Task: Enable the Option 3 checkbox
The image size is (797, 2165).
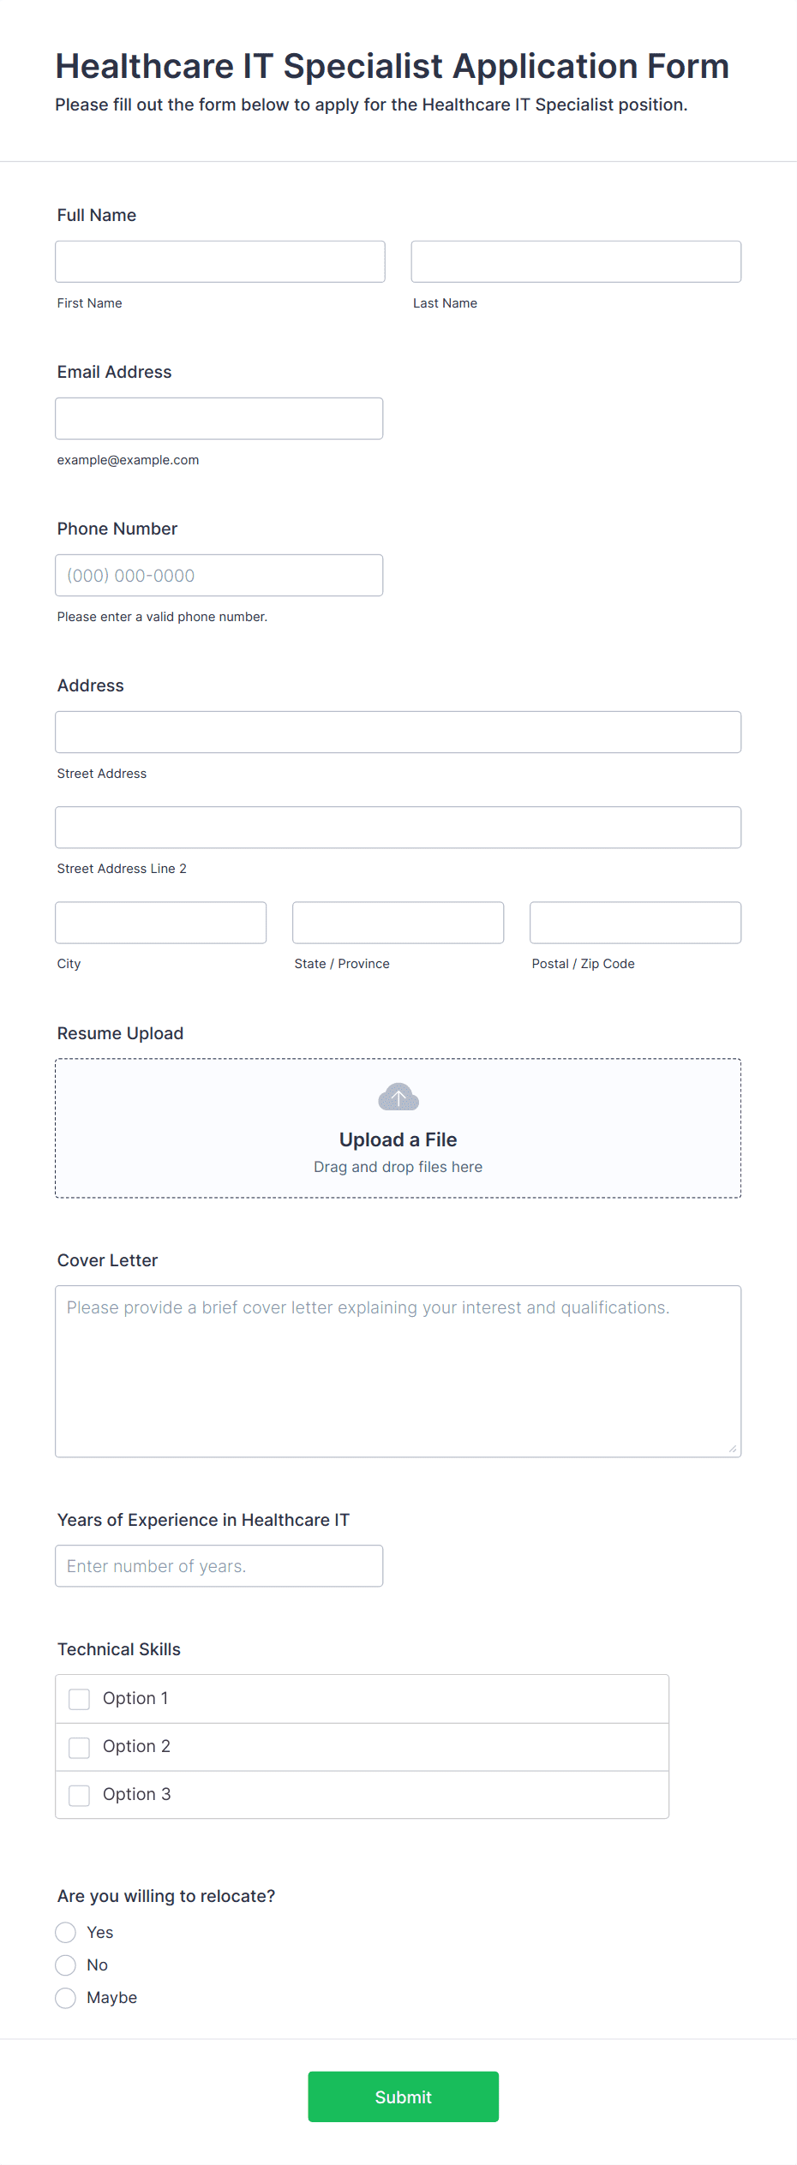Action: tap(80, 1795)
